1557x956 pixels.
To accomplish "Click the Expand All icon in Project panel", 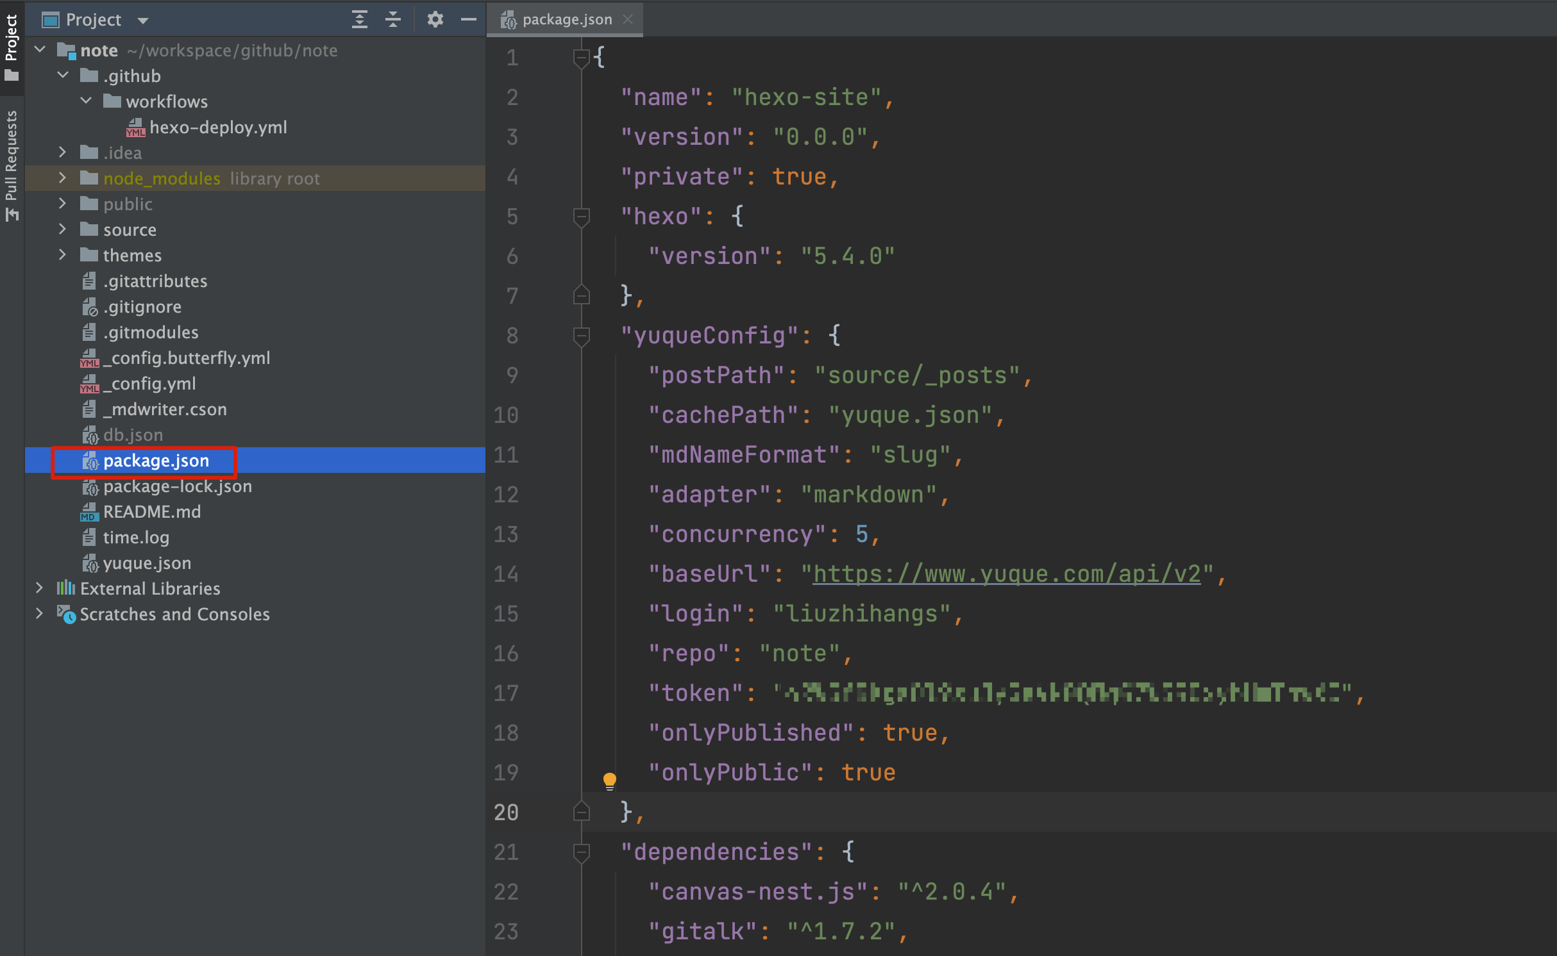I will click(360, 19).
